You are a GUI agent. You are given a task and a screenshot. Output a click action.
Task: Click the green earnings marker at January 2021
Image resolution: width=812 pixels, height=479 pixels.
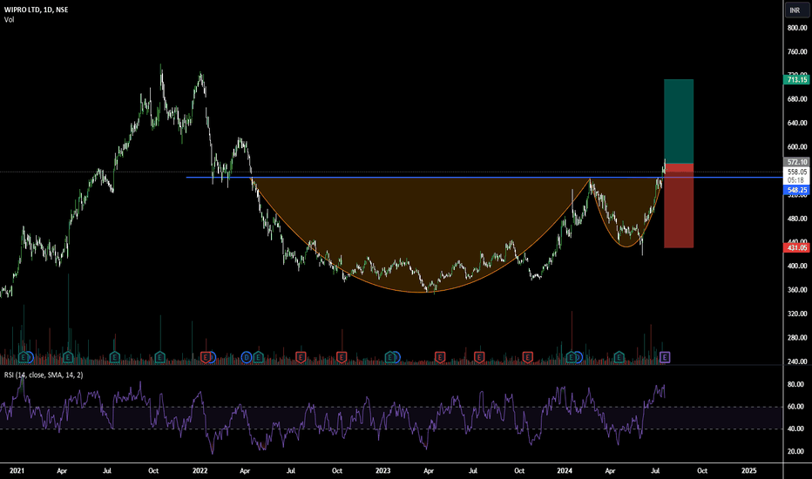coord(24,357)
